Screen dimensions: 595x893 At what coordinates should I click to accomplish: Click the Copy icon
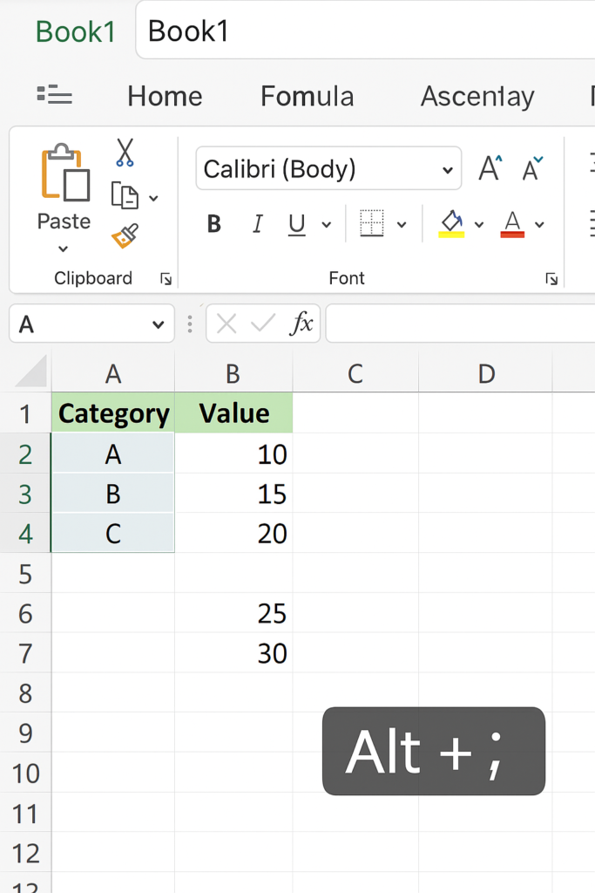click(125, 196)
